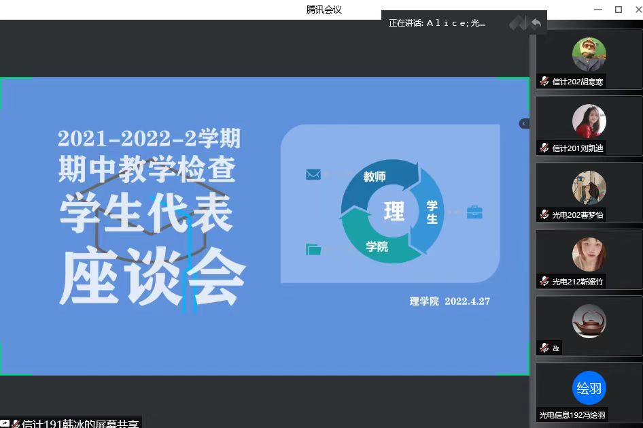Click the muted mic icon beside participant &
Viewport: 643px width, 428px height.
click(x=544, y=348)
